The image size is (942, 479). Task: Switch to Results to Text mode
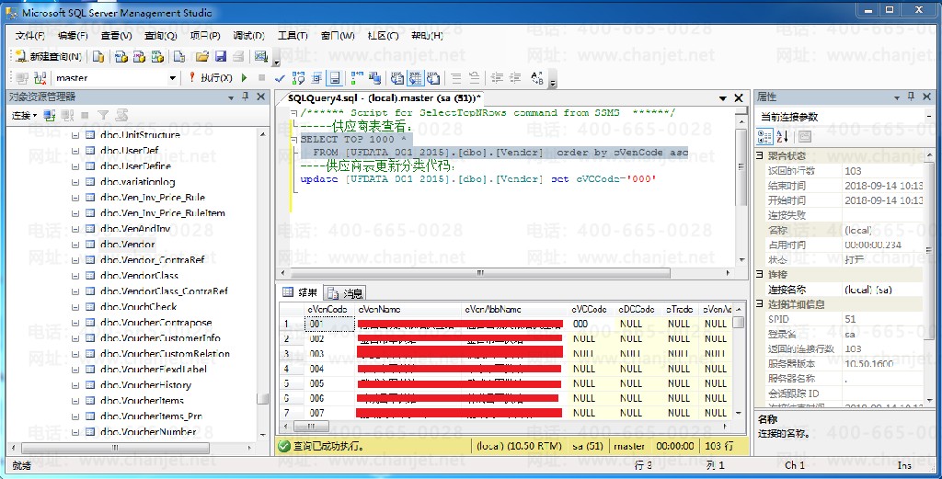[x=397, y=77]
